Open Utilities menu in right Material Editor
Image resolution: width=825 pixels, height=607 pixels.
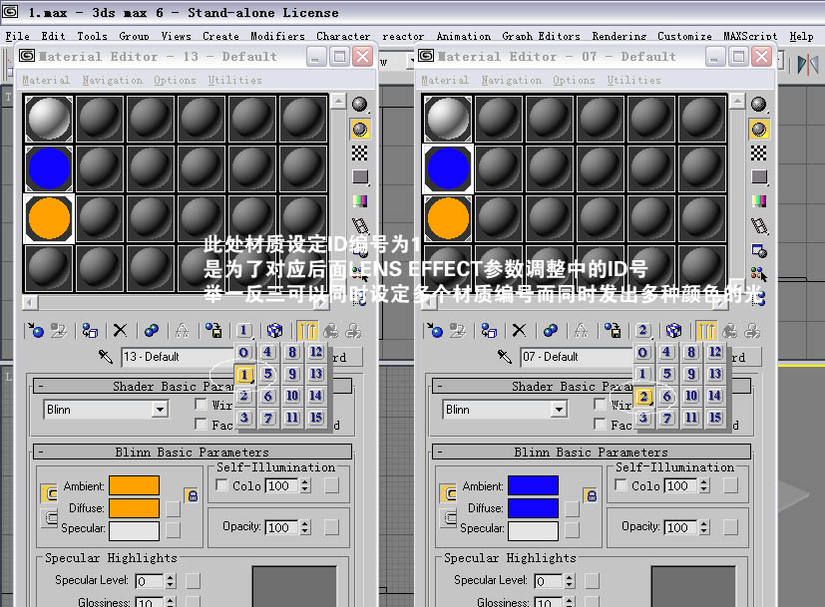[634, 81]
